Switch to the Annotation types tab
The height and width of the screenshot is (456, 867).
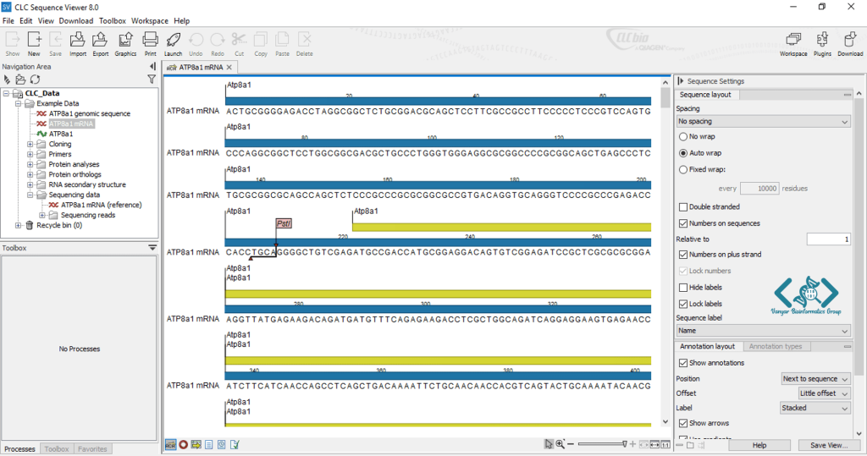[x=776, y=346]
